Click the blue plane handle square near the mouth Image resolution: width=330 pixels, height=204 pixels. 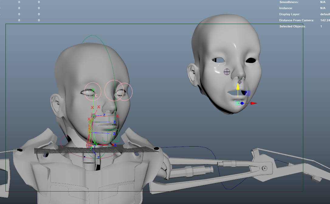point(248,93)
